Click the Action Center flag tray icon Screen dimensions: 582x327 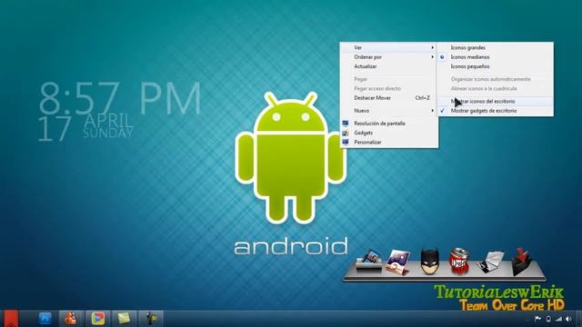(x=537, y=319)
